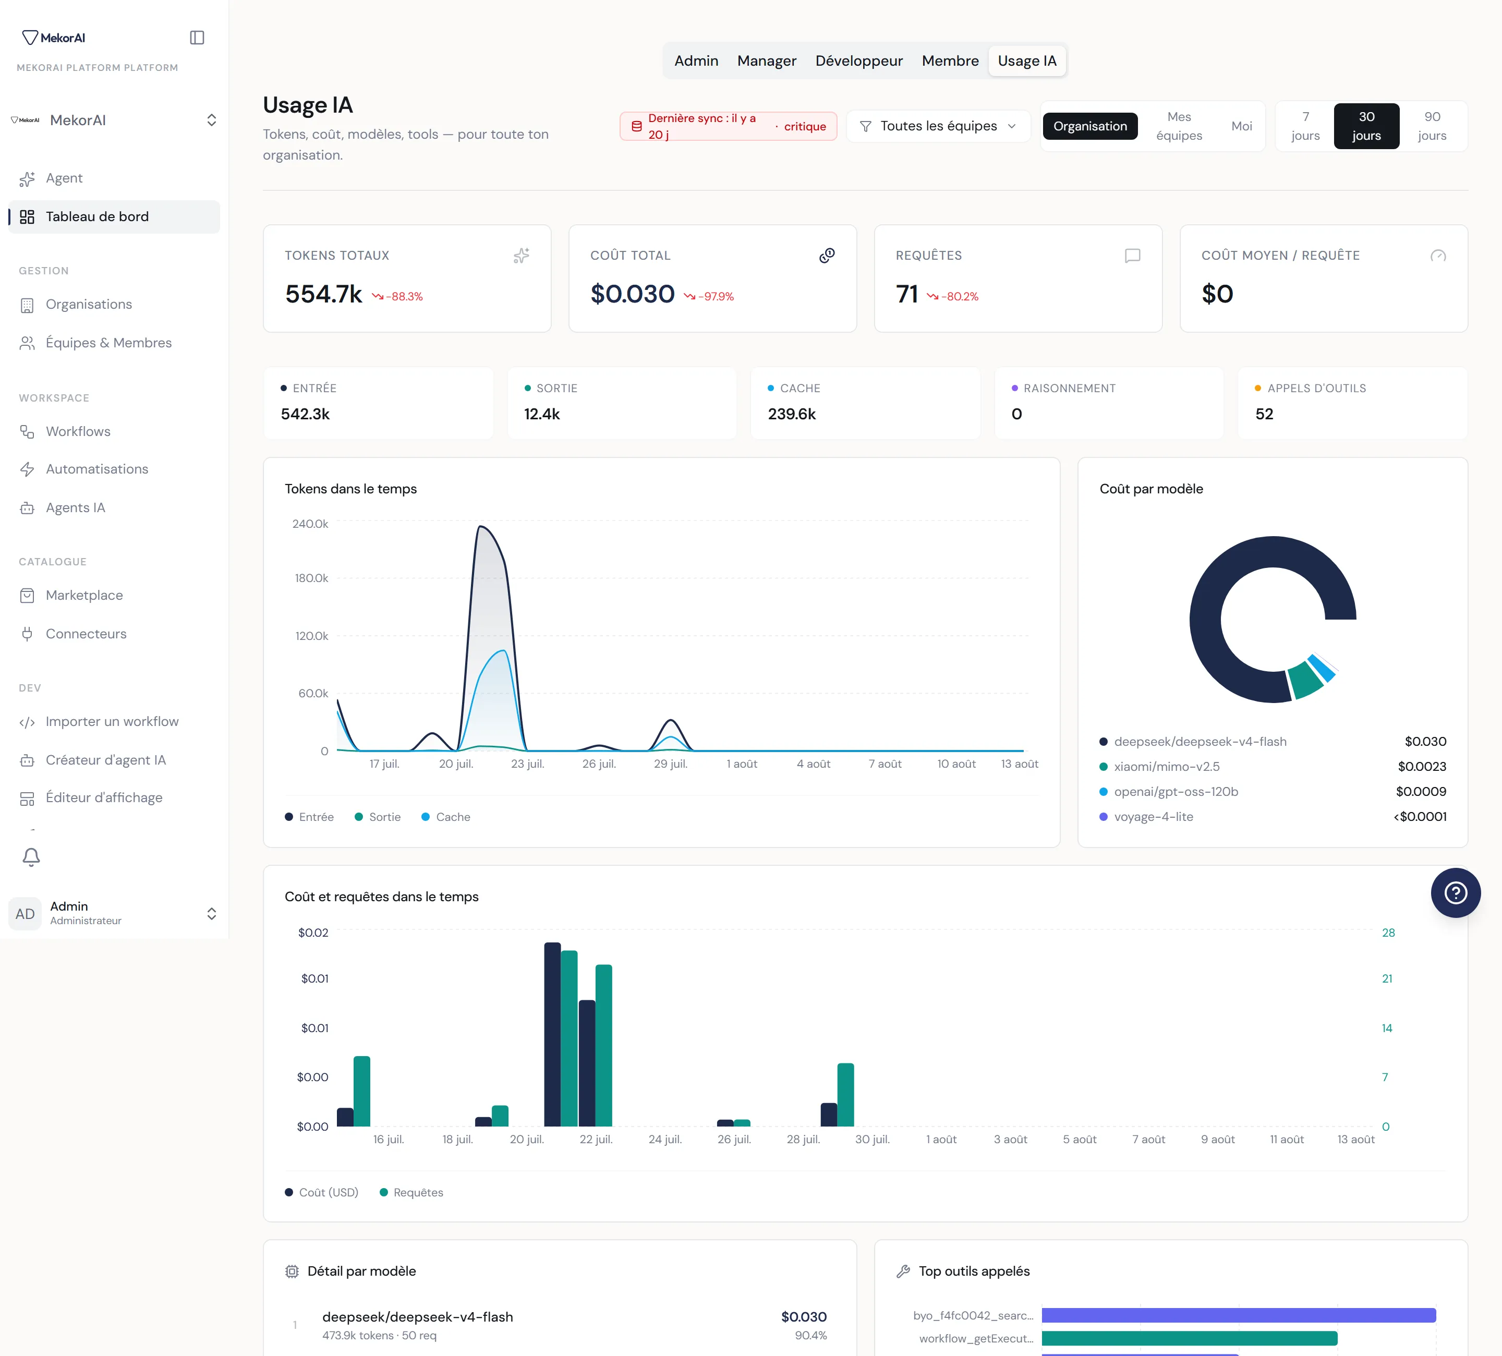This screenshot has width=1502, height=1356.
Task: Navigate to Marketplace
Action: pyautogui.click(x=114, y=595)
